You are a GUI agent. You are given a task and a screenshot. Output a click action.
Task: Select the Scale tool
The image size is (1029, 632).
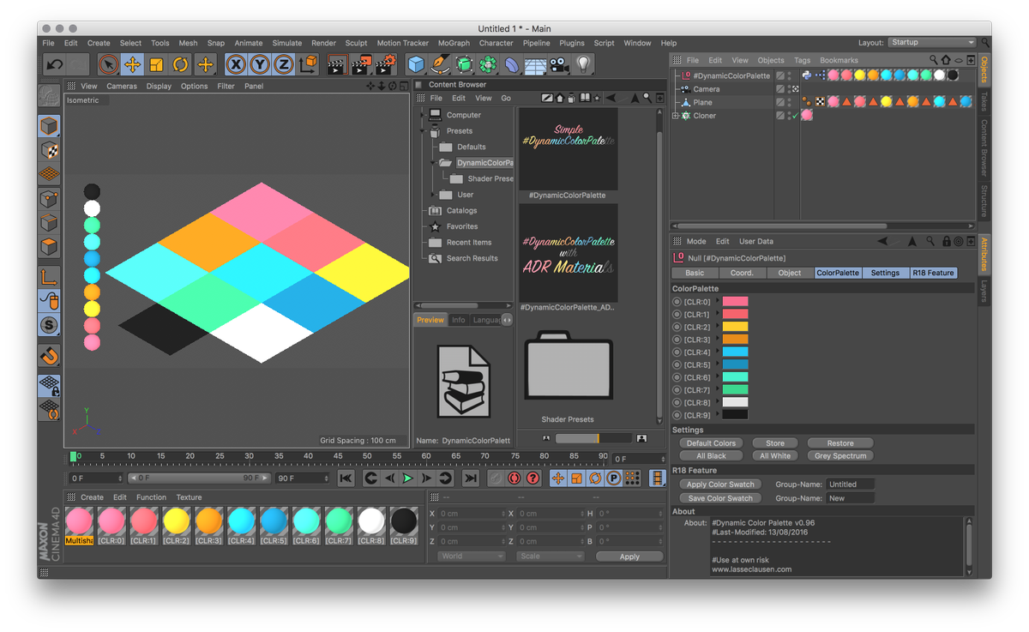[155, 64]
